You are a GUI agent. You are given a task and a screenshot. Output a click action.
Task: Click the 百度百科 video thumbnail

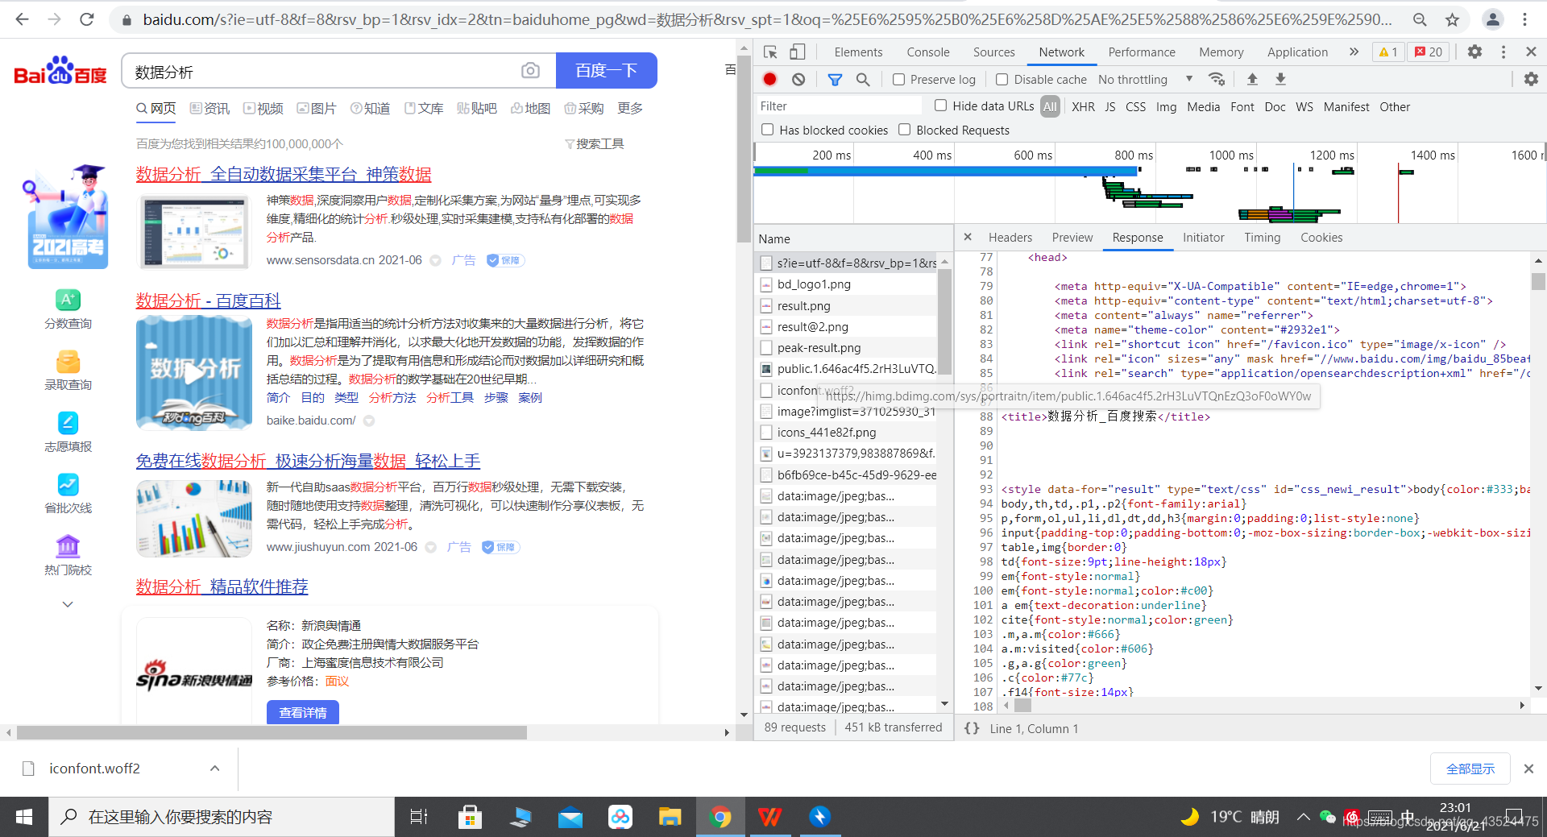click(x=194, y=372)
